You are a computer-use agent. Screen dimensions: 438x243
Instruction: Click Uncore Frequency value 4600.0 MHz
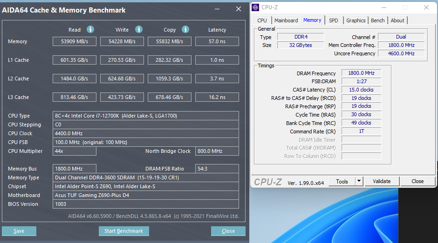[401, 53]
